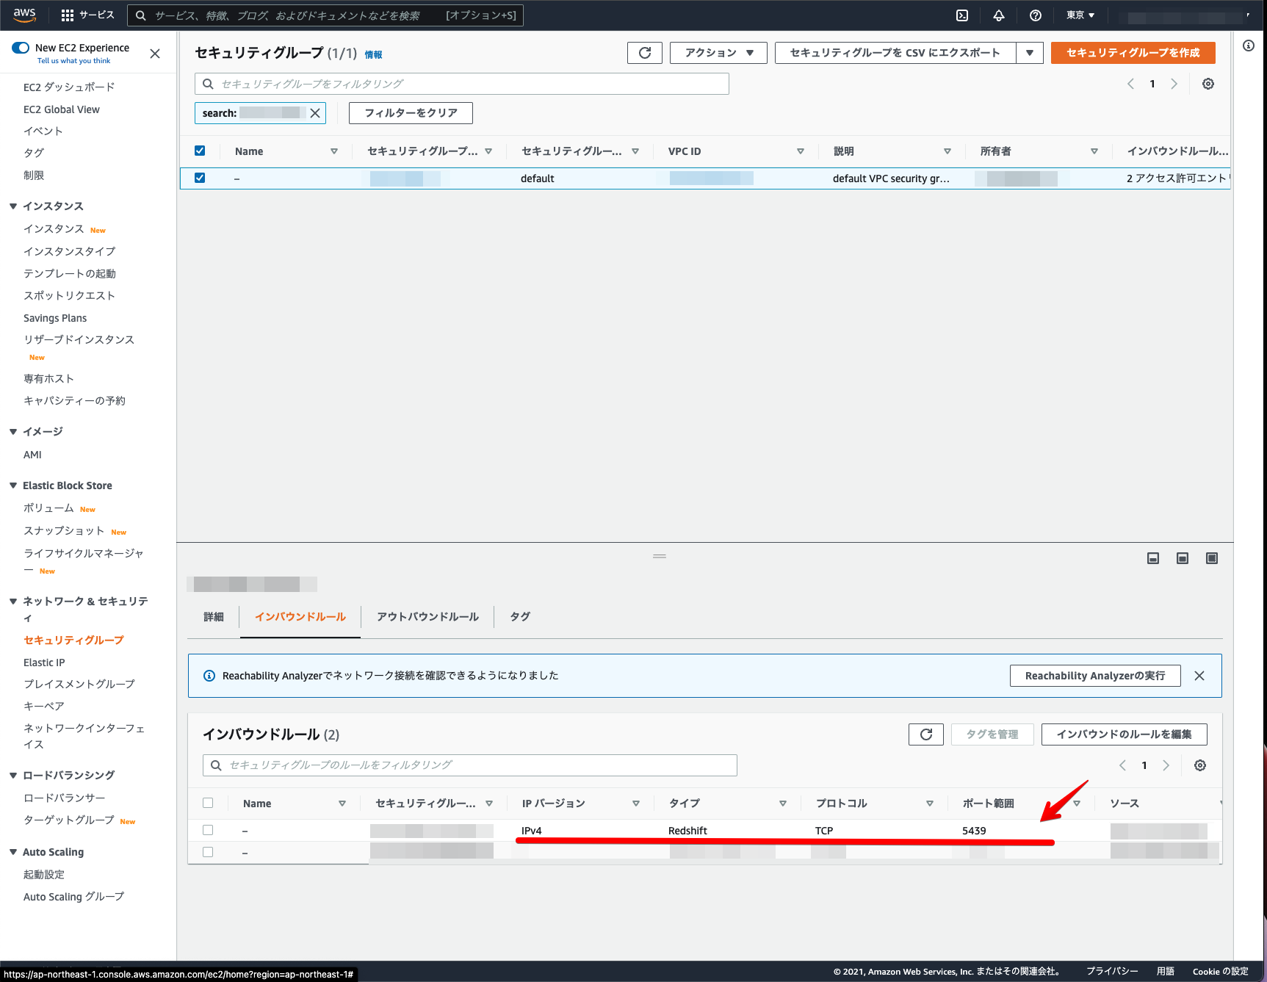Open the security group table preferences gear
Image resolution: width=1267 pixels, height=982 pixels.
coord(1208,84)
